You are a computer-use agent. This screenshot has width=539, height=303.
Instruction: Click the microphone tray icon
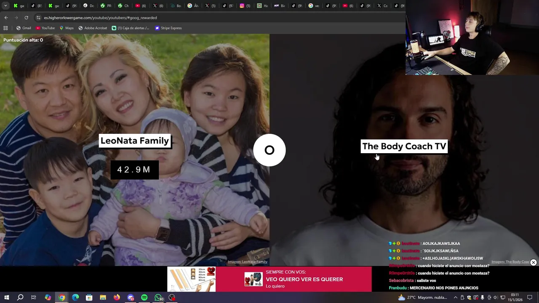tap(482, 298)
